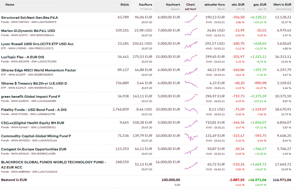The width and height of the screenshot is (294, 189).
Task: Show the green benefit Global Impact Fund chart
Action: pyautogui.click(x=191, y=98)
